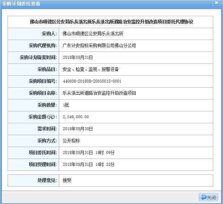Click the 采购项目编号 label
This screenshot has height=204, width=223.
[x=43, y=81]
